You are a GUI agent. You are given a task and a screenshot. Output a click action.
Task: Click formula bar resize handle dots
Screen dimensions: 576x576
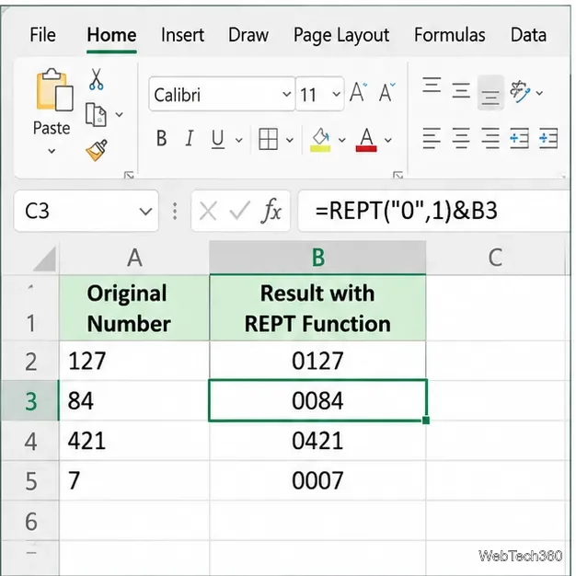(175, 212)
